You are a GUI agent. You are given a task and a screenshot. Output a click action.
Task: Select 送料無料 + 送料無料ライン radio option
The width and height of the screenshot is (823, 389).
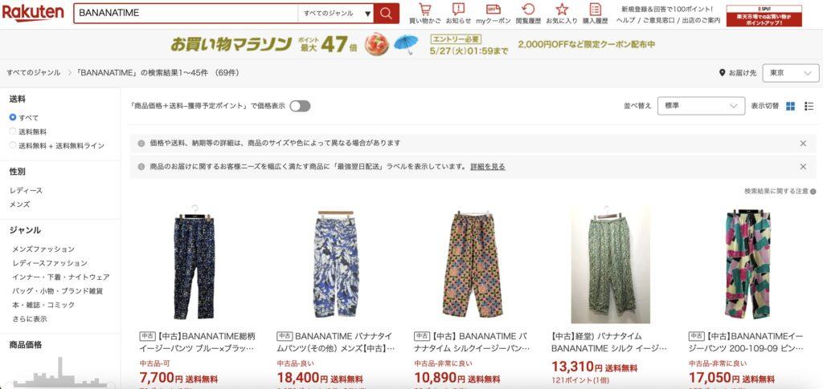[13, 145]
